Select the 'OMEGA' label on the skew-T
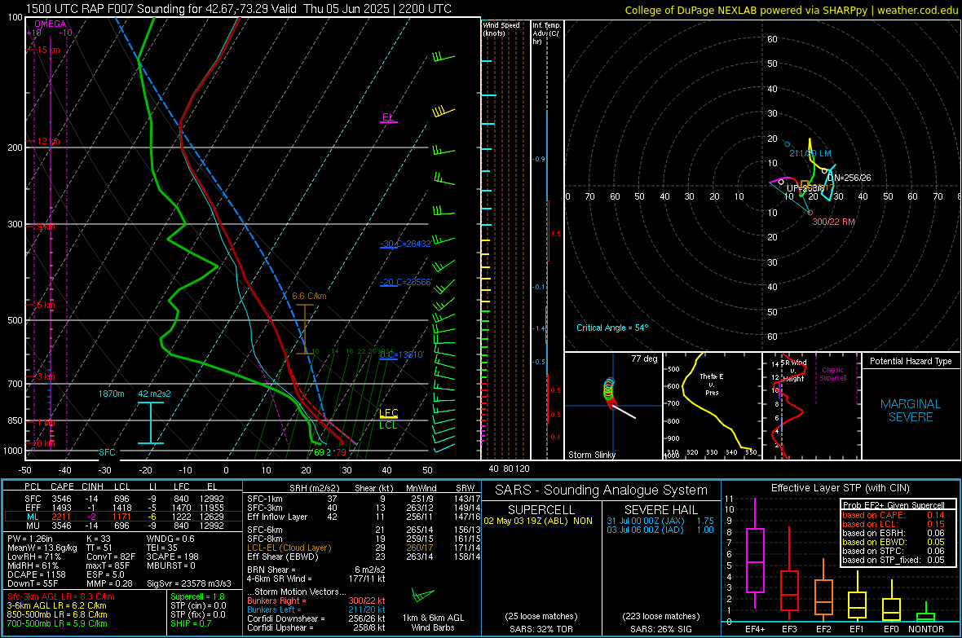Screen dimensions: 962x638 pyautogui.click(x=51, y=24)
